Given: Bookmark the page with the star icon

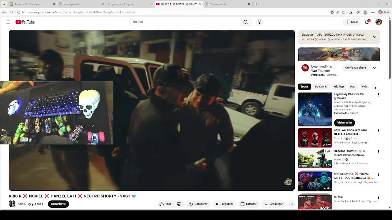Looking at the screenshot, I should 343,12.
